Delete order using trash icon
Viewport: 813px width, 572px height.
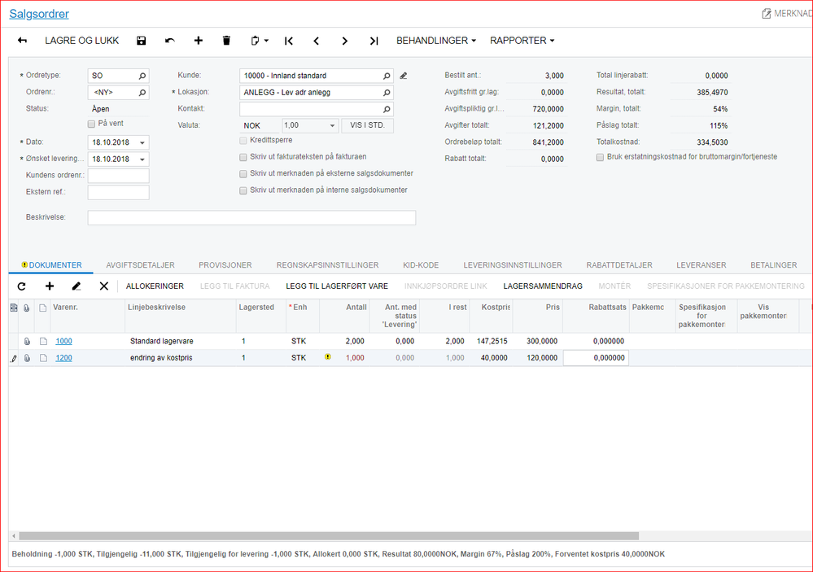pyautogui.click(x=226, y=41)
